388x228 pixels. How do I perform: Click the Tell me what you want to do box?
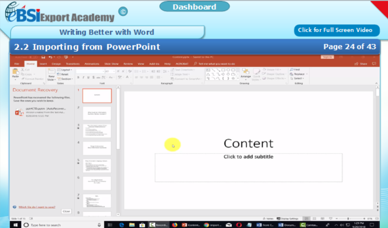(214, 64)
